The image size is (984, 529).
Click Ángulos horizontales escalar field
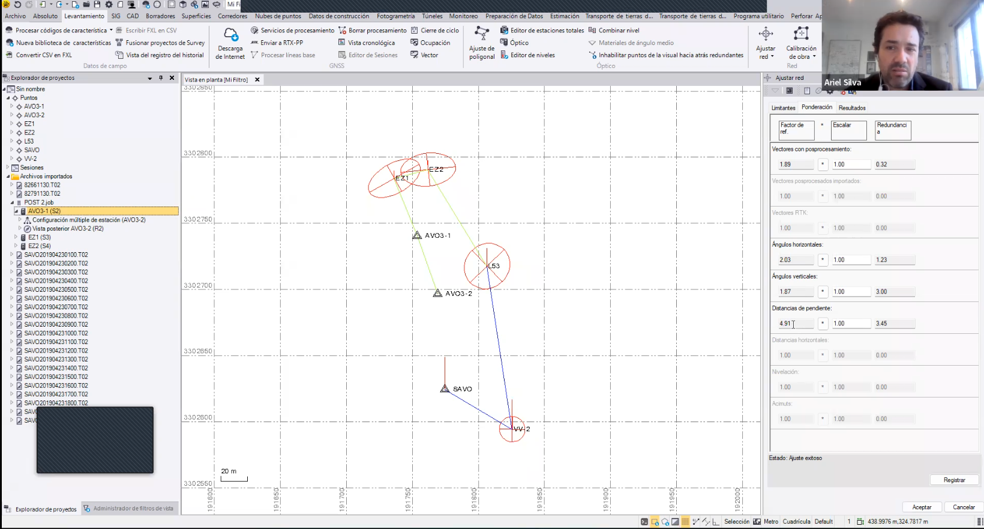coord(851,260)
